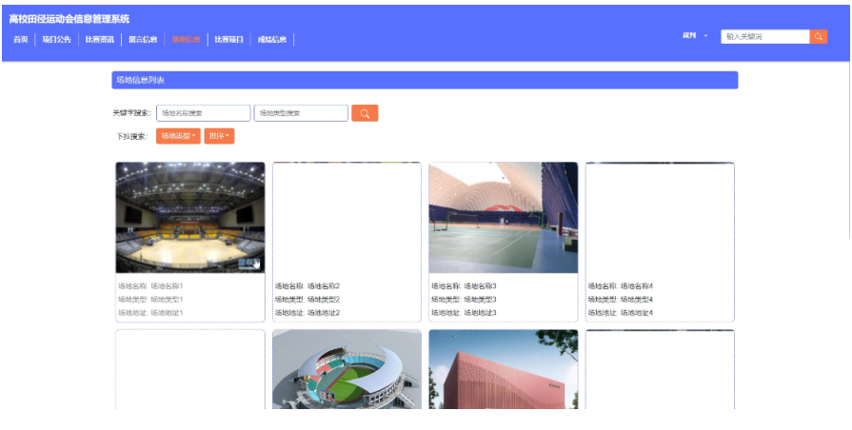Open the 裁判 user dropdown arrow
Screen dimensions: 852x430
click(x=705, y=36)
